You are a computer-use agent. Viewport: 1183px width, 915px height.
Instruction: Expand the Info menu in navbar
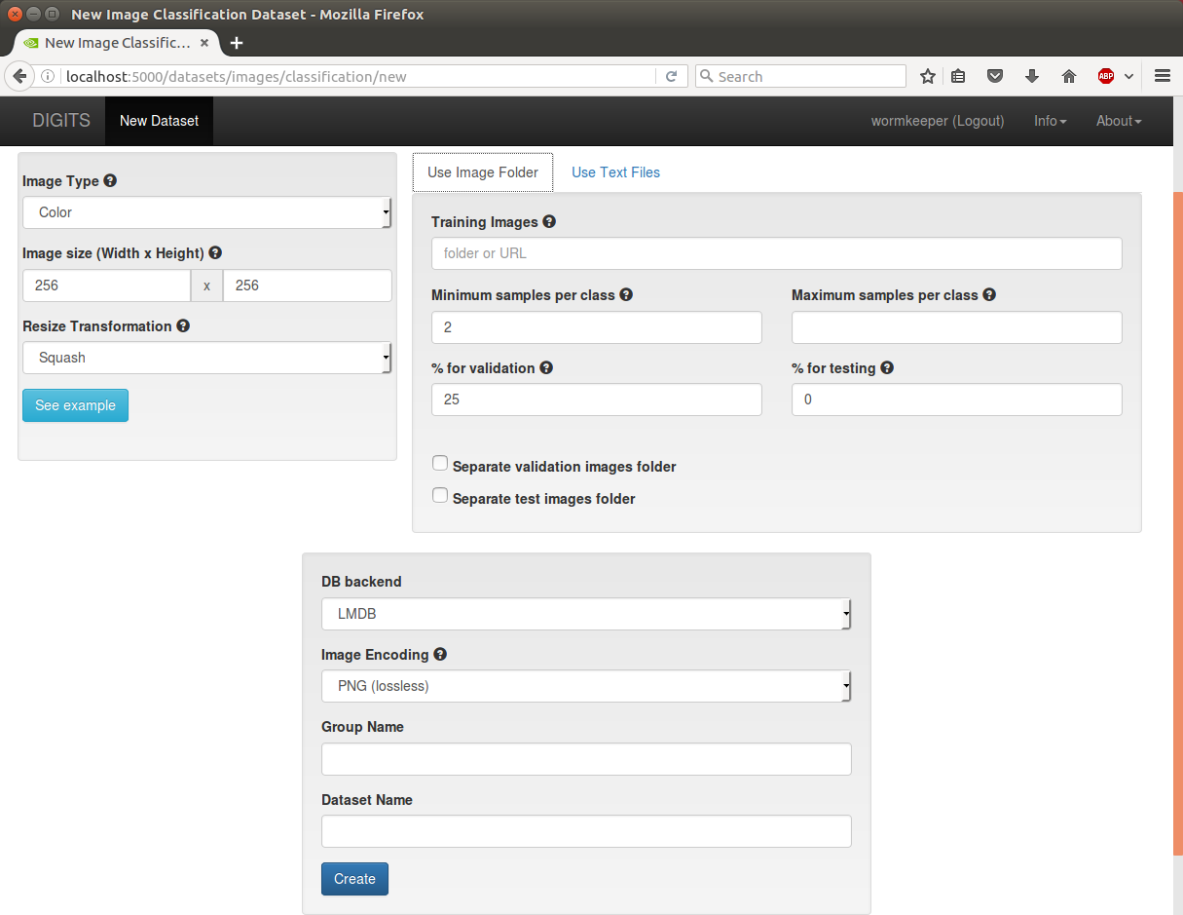click(x=1050, y=121)
